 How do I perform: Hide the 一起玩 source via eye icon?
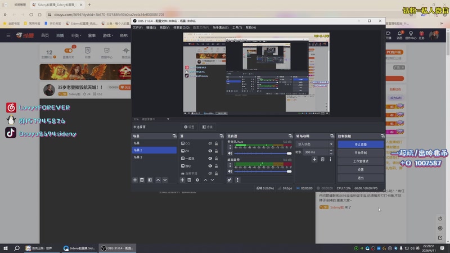point(210,159)
